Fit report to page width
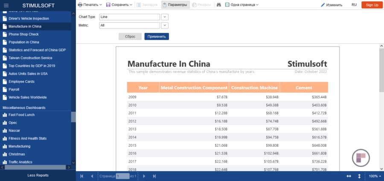Screen dimensions: 384x181 click(349, 176)
